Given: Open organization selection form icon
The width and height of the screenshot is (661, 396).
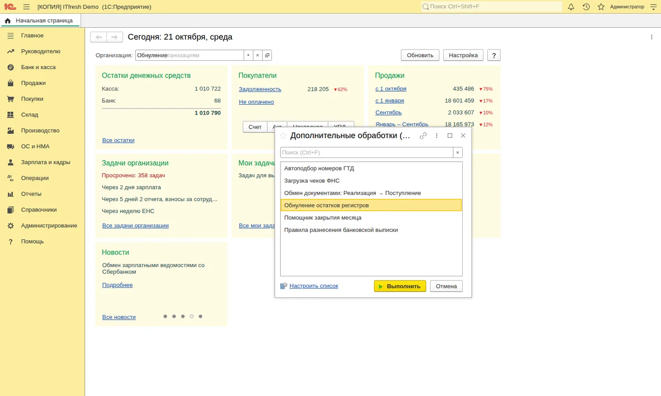Looking at the screenshot, I should click(267, 55).
